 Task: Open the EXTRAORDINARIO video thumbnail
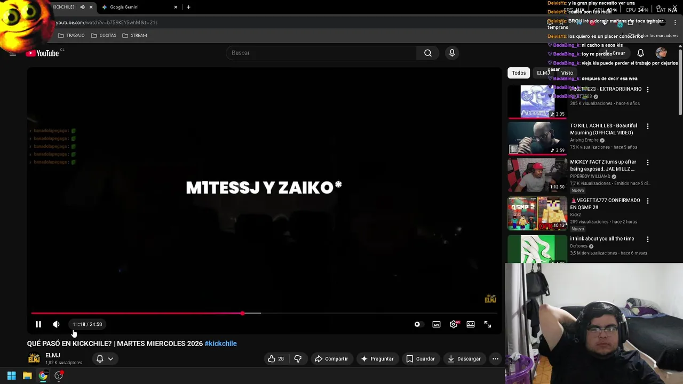[537, 101]
